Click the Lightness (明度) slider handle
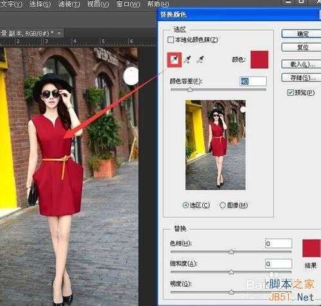Image resolution: width=321 pixels, height=306 pixels. point(231,292)
